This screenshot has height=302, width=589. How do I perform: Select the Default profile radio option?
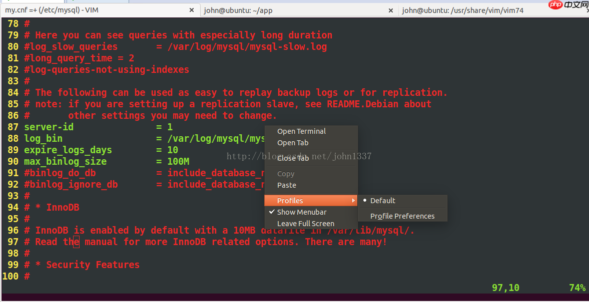[x=382, y=201]
